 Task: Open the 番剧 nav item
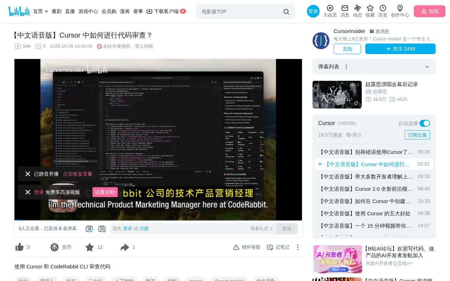57,11
